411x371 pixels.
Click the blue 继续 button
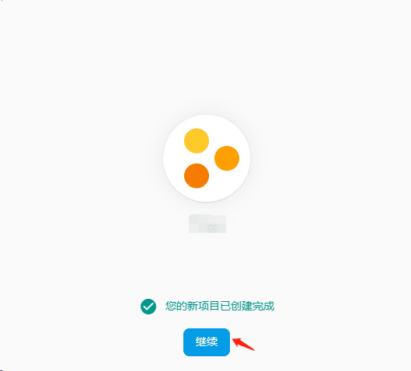[x=207, y=342]
